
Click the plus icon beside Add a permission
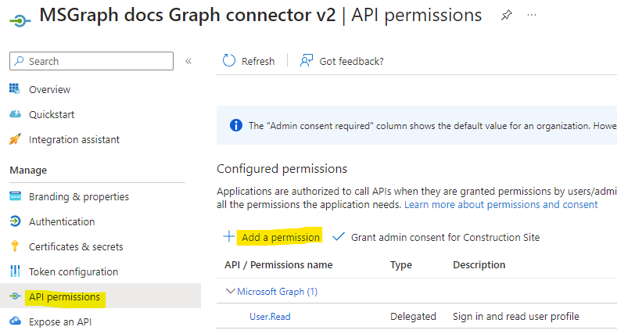pyautogui.click(x=229, y=237)
